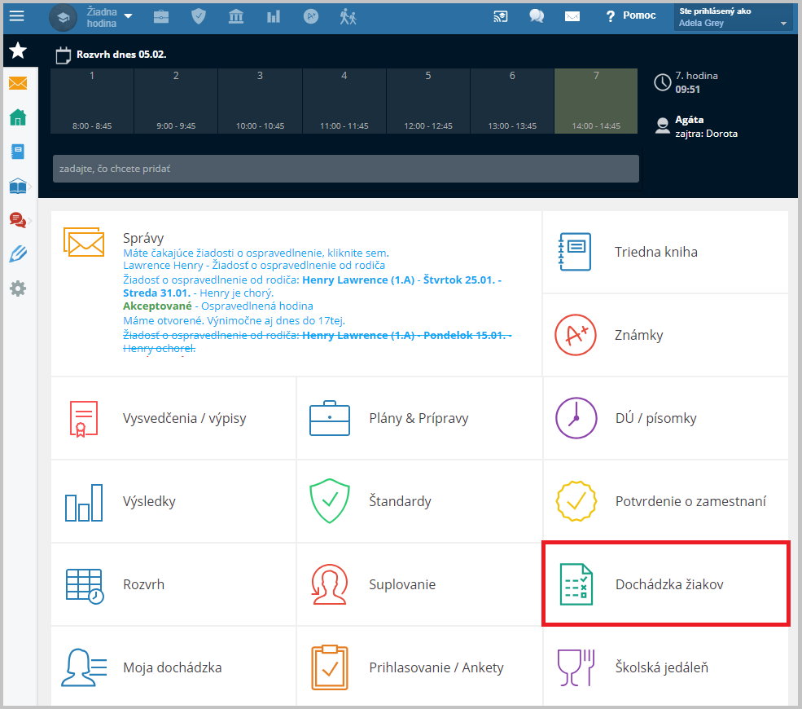Viewport: 802px width, 709px height.
Task: Open the Vysvedčenia / výpisy tile
Action: (x=173, y=418)
